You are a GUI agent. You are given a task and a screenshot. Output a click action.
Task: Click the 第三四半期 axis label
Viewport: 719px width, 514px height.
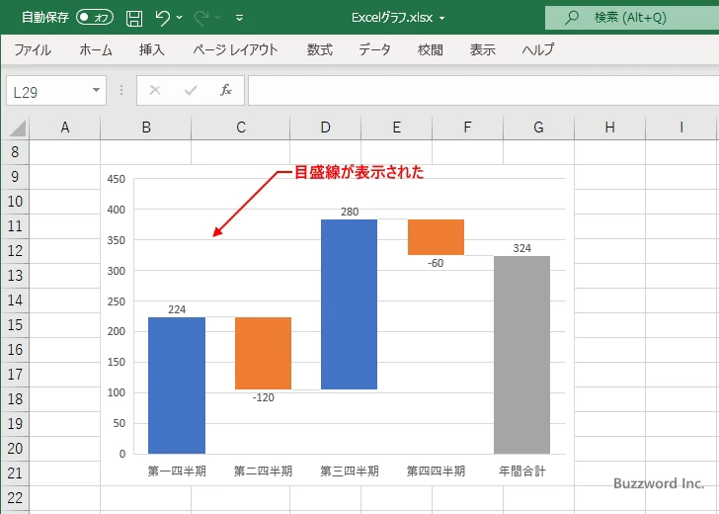point(350,471)
